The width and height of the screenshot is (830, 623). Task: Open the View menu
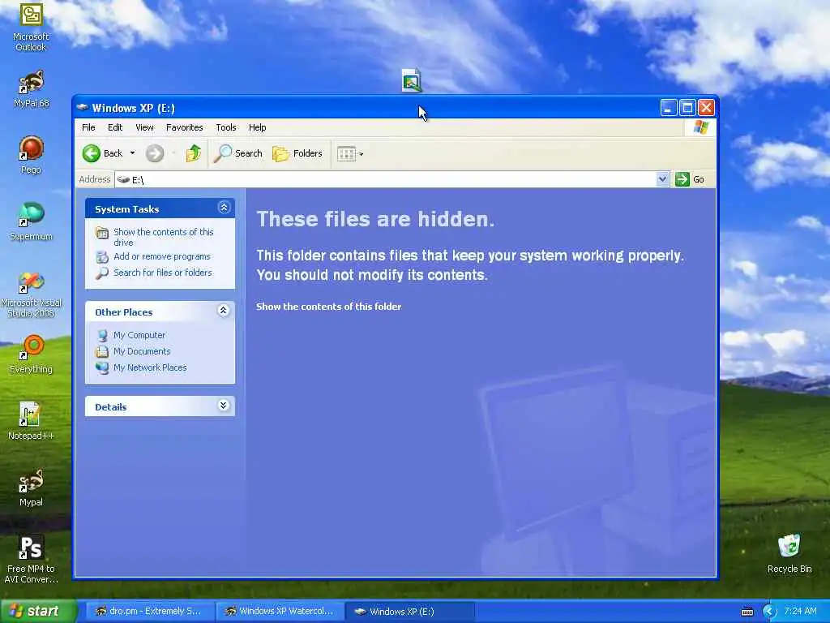pyautogui.click(x=144, y=127)
